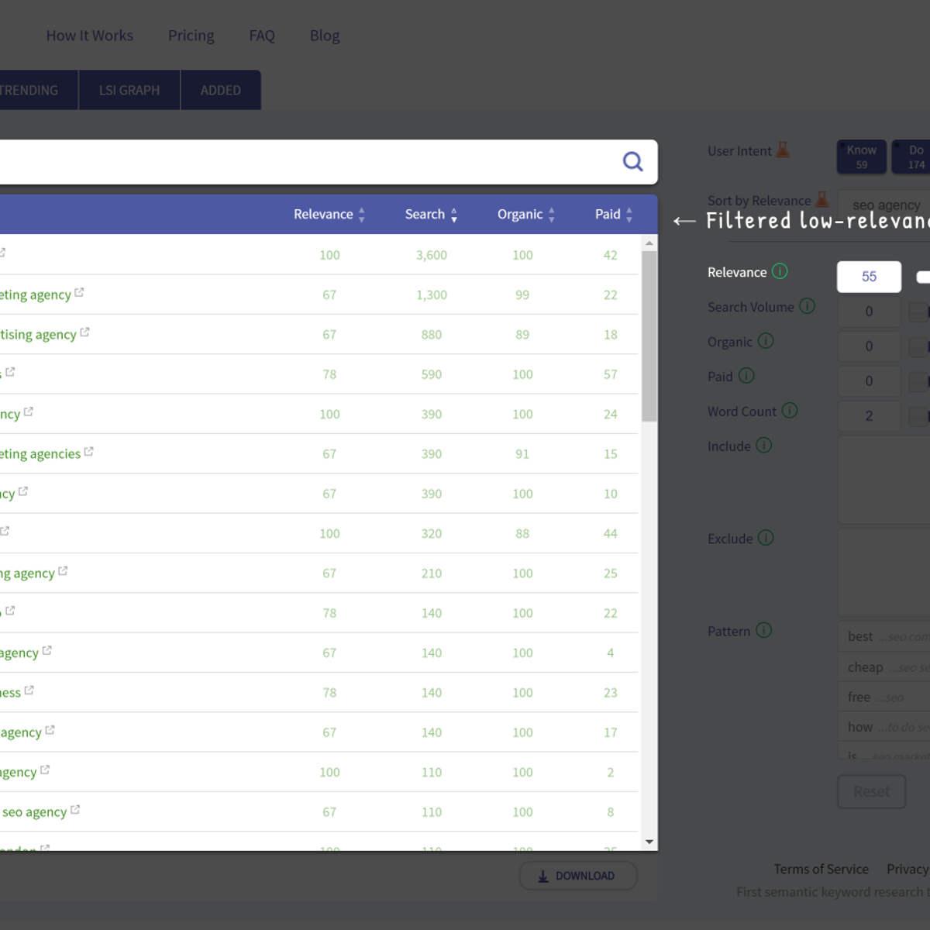This screenshot has width=930, height=930.
Task: Open the Terms of Service link
Action: pyautogui.click(x=820, y=869)
